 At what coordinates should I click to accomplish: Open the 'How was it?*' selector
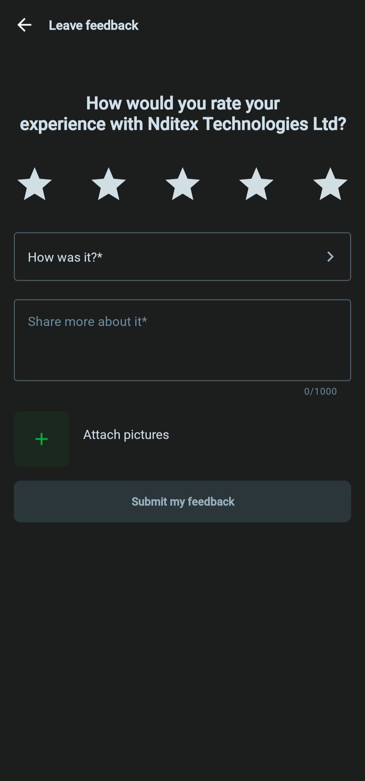click(182, 256)
